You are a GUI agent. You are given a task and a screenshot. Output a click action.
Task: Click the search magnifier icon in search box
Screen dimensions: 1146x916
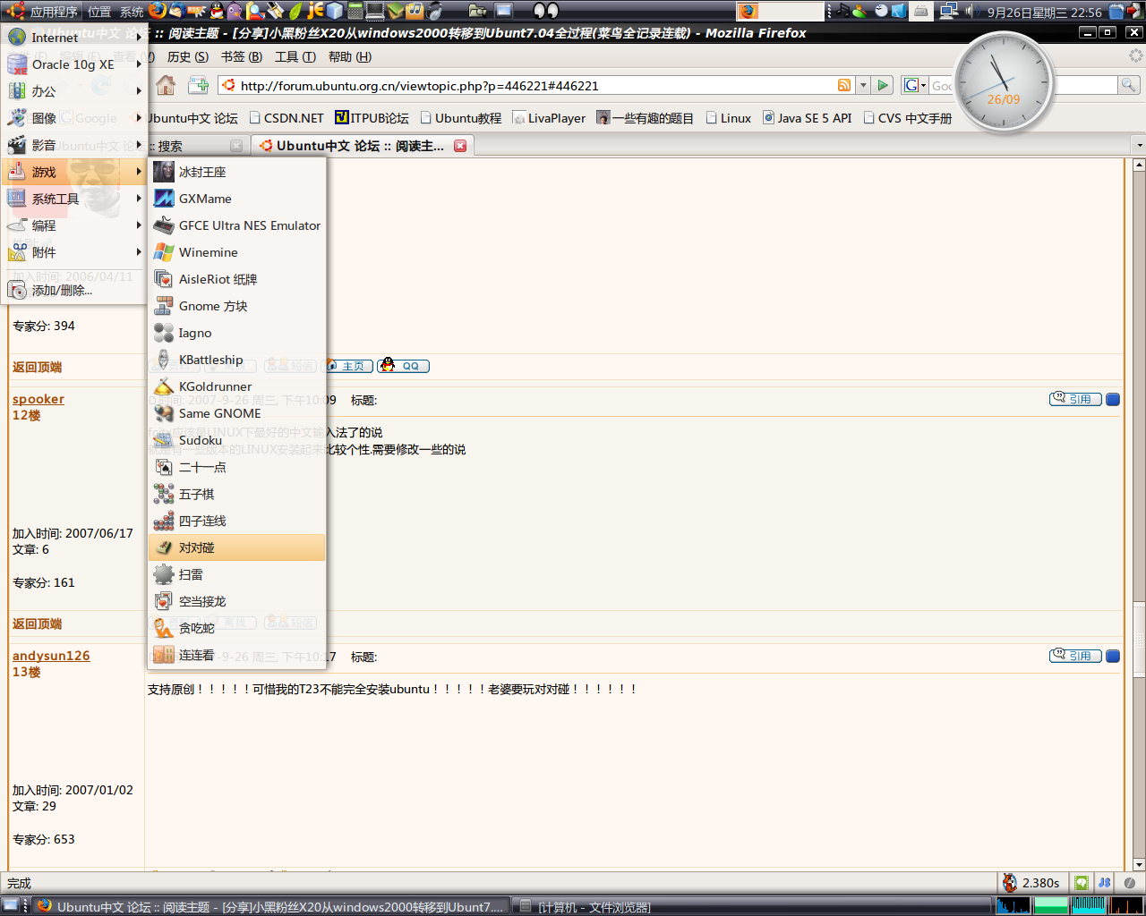[1129, 85]
